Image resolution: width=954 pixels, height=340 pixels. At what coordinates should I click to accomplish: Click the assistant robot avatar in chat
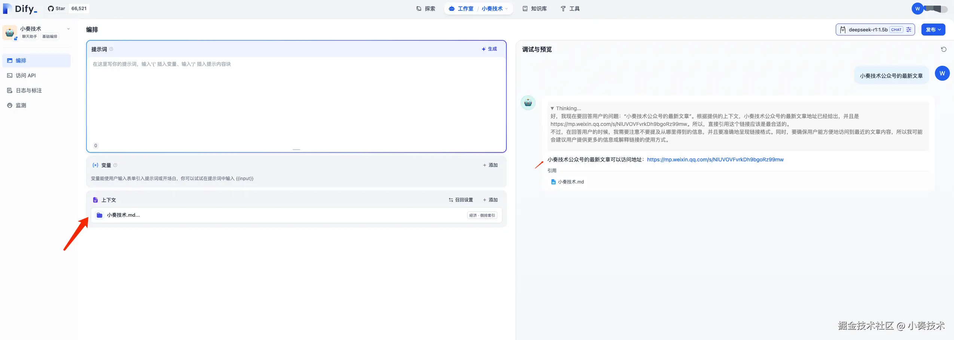[x=528, y=103]
